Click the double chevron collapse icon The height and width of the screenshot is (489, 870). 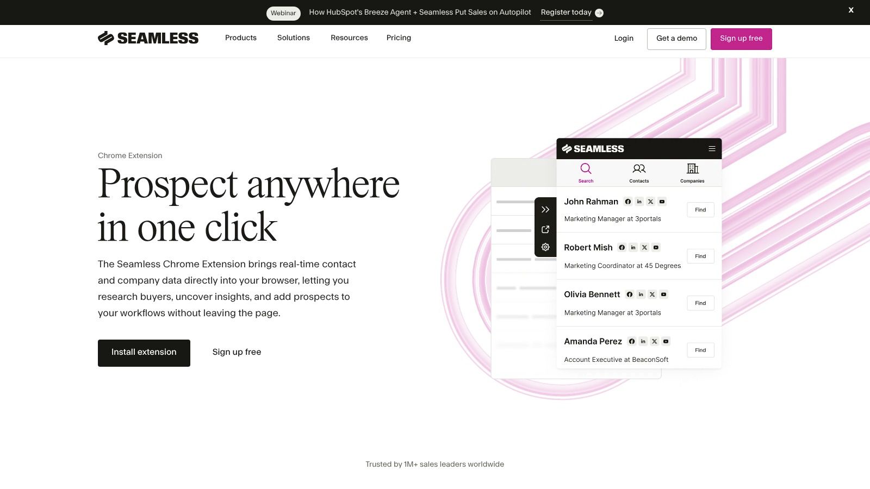(x=545, y=210)
